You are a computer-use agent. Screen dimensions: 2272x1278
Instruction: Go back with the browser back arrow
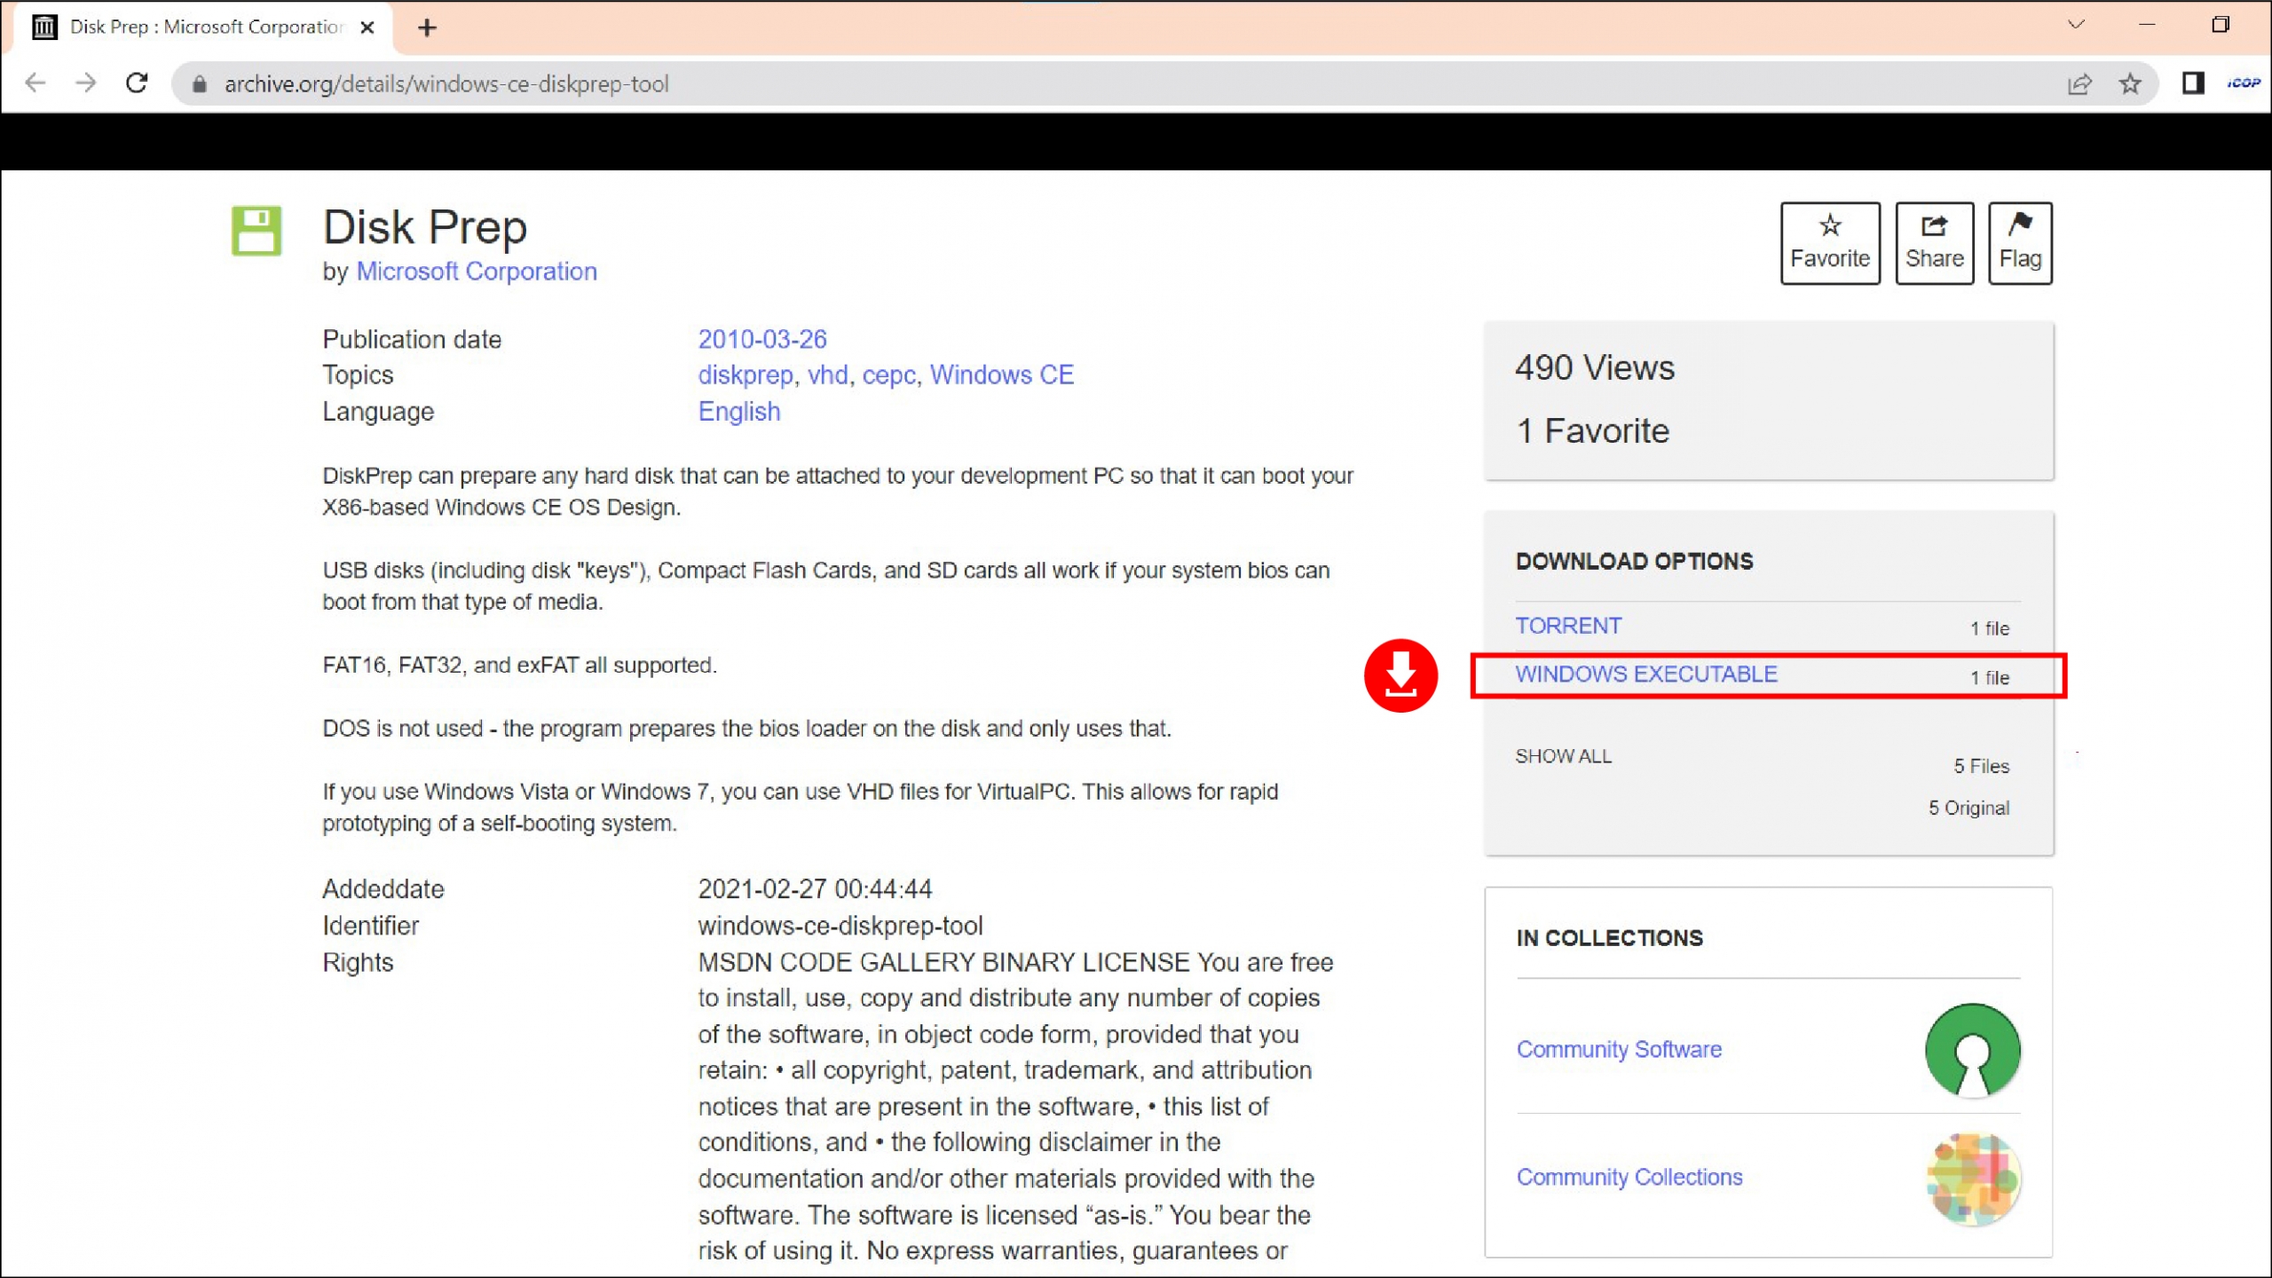(x=35, y=83)
